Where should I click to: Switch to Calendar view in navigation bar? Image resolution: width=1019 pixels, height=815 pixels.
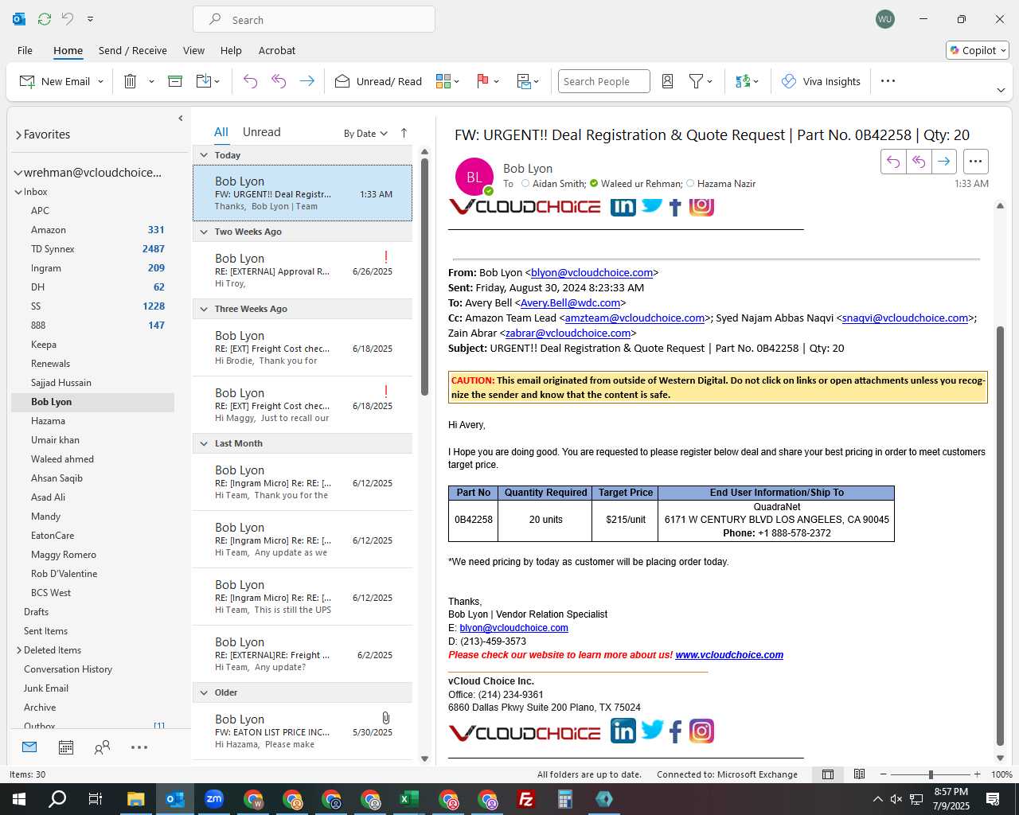tap(66, 747)
